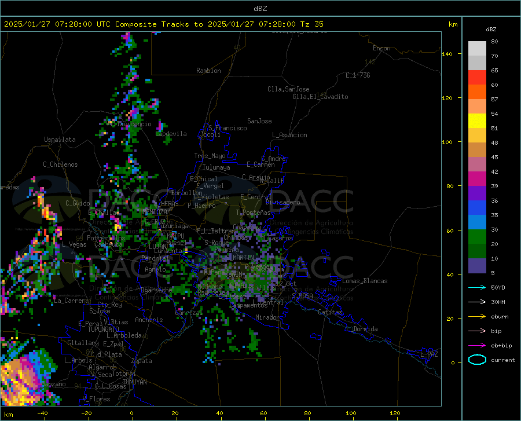
Task: Select the blue 36 dBZ color swatch
Action: (x=477, y=208)
